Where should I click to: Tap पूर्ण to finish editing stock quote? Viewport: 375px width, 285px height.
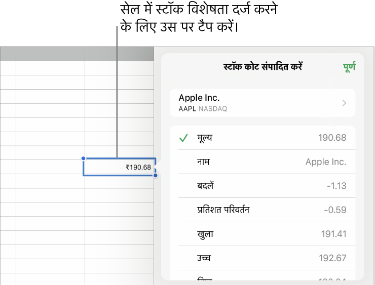[x=350, y=67]
